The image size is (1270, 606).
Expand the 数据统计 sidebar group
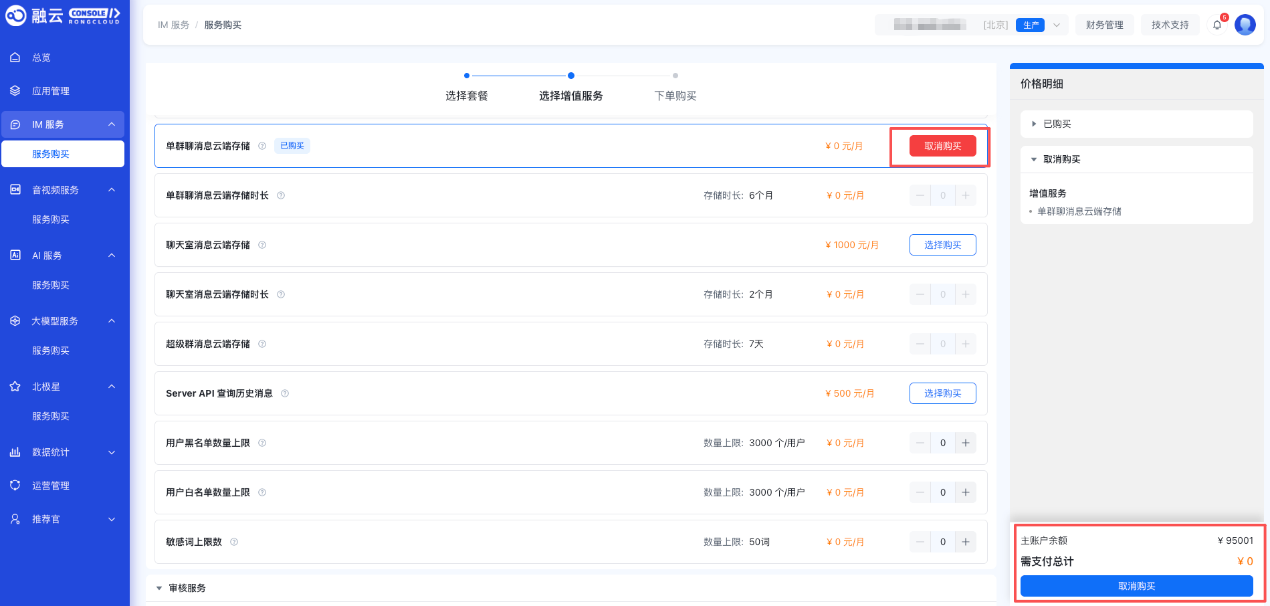pyautogui.click(x=112, y=452)
